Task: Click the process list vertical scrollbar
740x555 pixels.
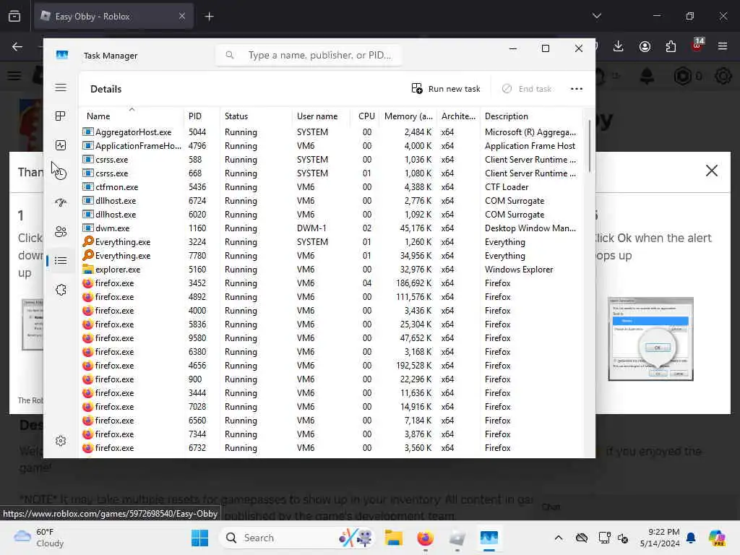Action: [589, 146]
